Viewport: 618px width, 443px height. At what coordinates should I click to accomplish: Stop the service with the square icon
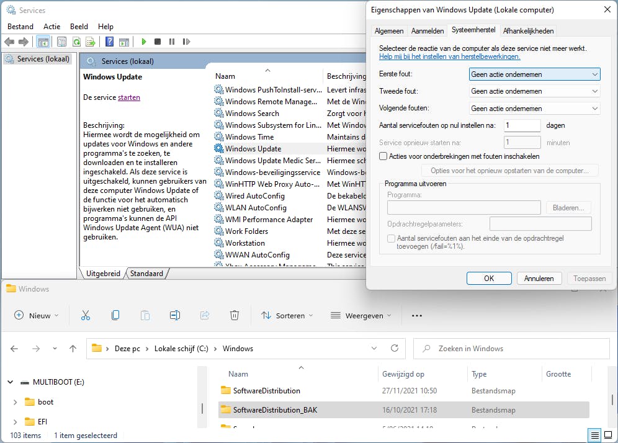(x=158, y=42)
